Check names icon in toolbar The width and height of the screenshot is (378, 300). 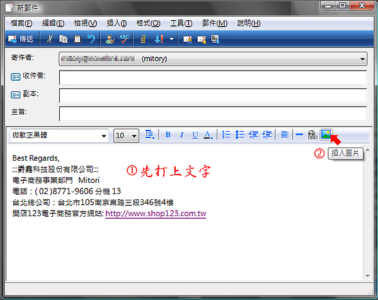pos(110,39)
